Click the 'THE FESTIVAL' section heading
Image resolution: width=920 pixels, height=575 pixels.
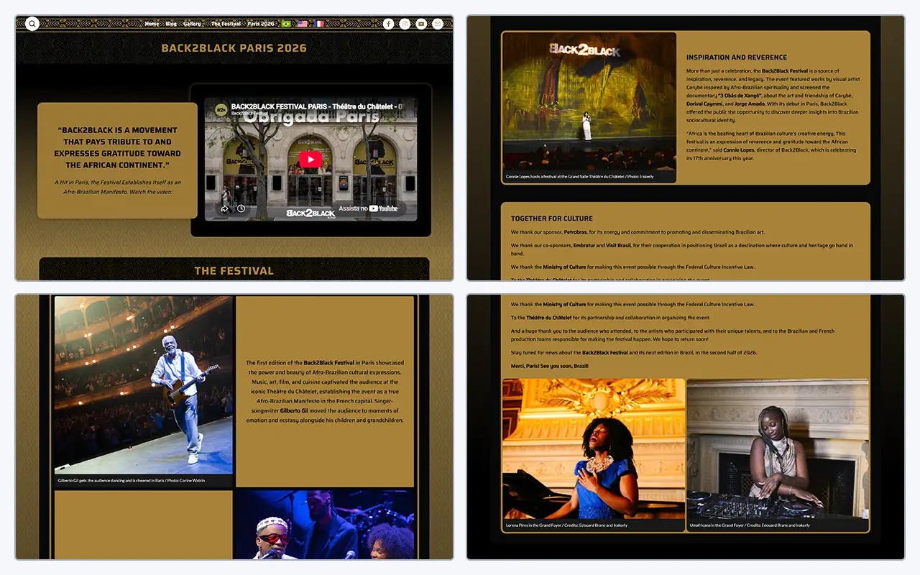tap(234, 271)
